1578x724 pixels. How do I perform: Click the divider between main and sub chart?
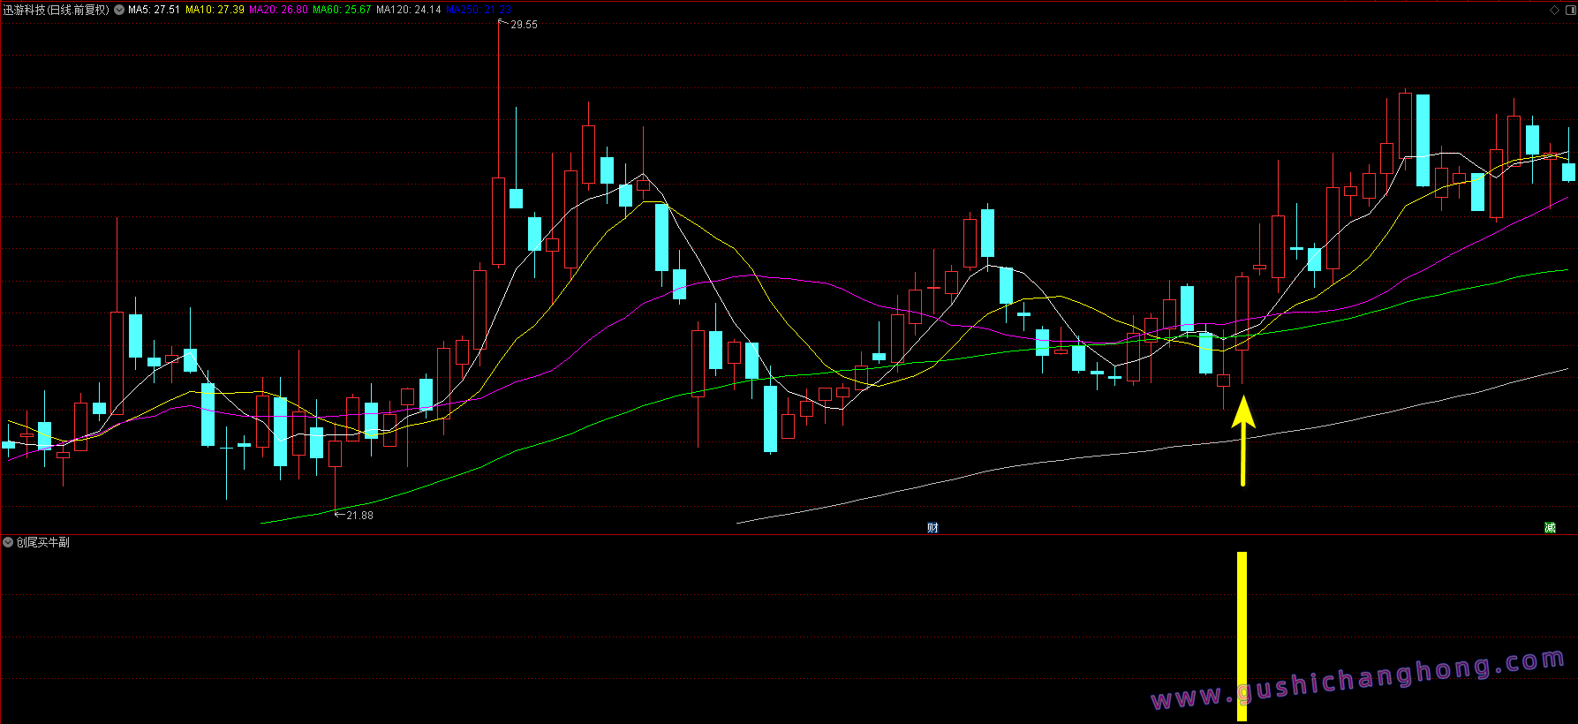click(x=789, y=534)
